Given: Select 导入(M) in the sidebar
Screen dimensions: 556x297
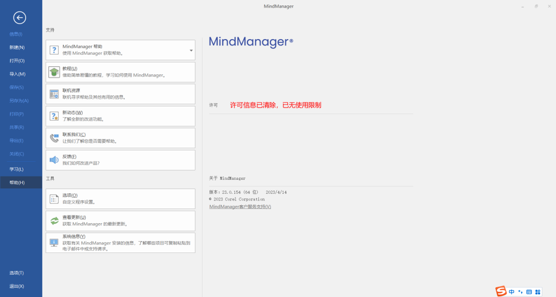Looking at the screenshot, I should [x=17, y=74].
